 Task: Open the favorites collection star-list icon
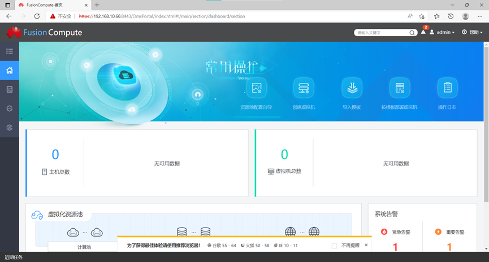tap(436, 16)
